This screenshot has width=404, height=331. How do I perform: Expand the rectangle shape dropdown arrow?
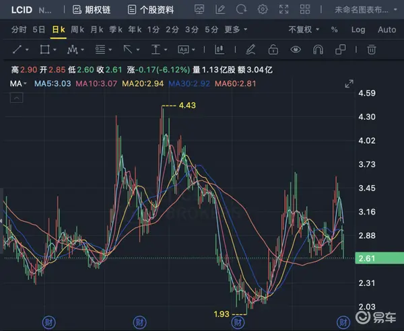pyautogui.click(x=55, y=49)
